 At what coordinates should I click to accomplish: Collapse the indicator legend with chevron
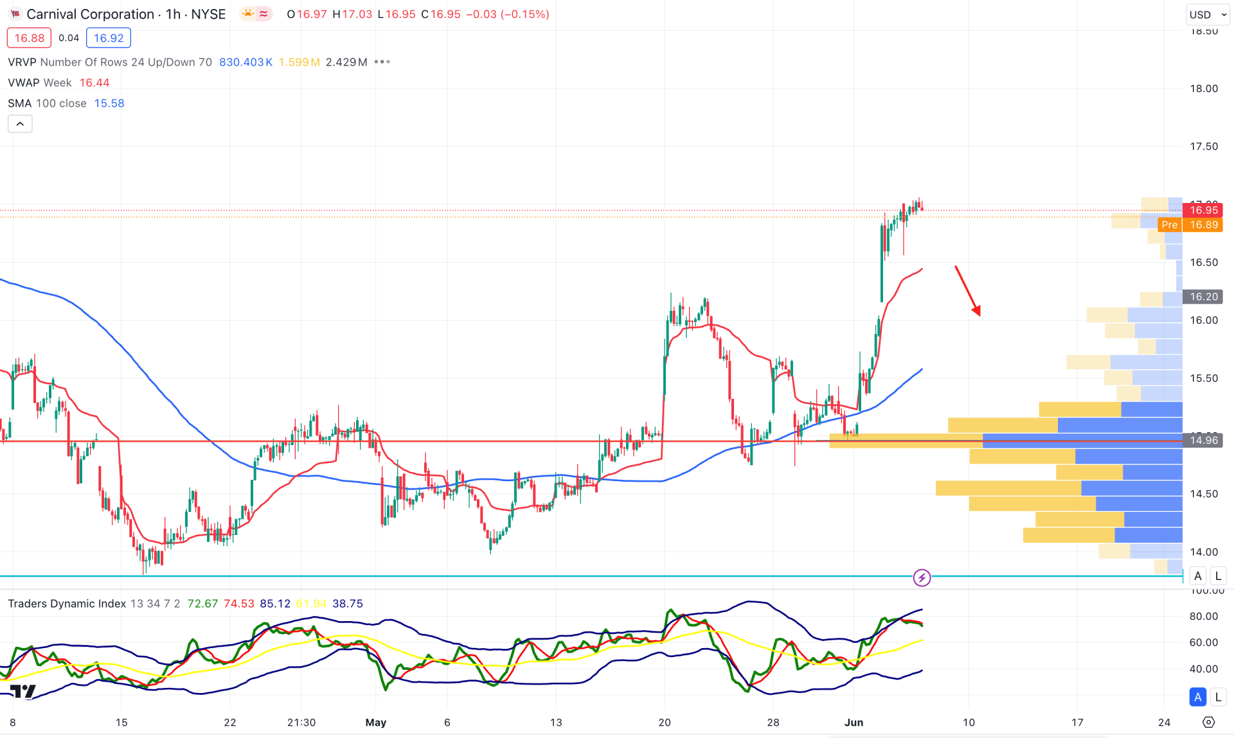tap(20, 123)
